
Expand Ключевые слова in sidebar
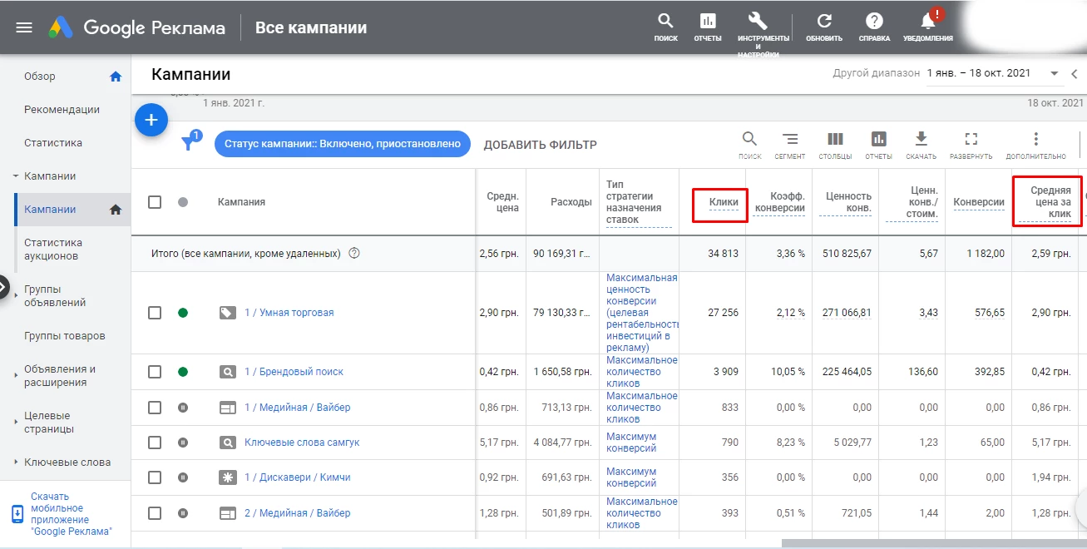point(16,462)
